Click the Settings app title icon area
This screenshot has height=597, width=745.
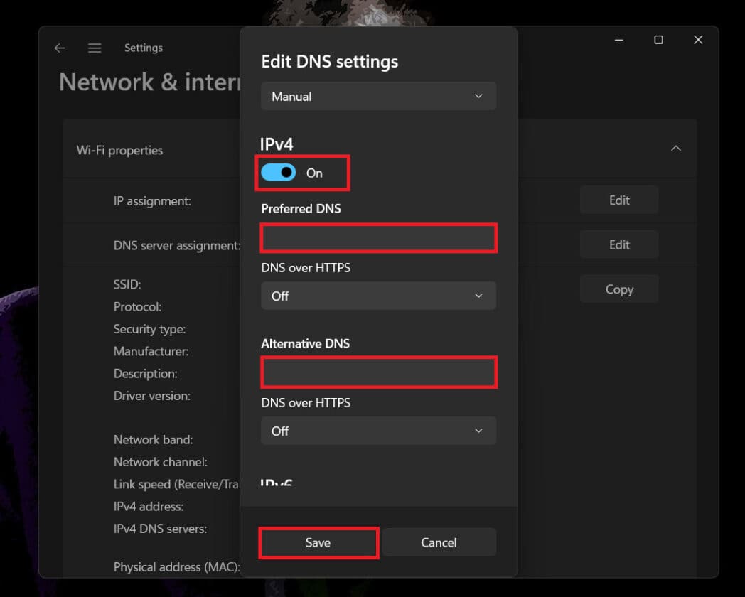(144, 48)
